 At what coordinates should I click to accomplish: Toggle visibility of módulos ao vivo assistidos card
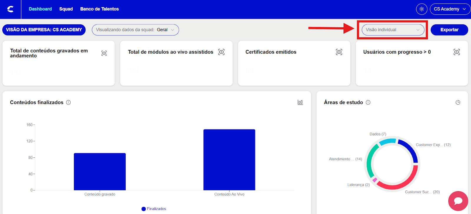(x=221, y=52)
